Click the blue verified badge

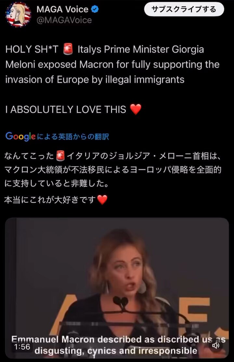95,9
